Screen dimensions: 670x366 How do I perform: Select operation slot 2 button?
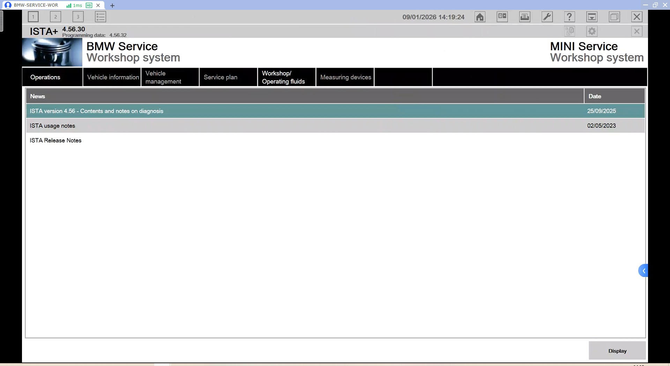point(55,17)
